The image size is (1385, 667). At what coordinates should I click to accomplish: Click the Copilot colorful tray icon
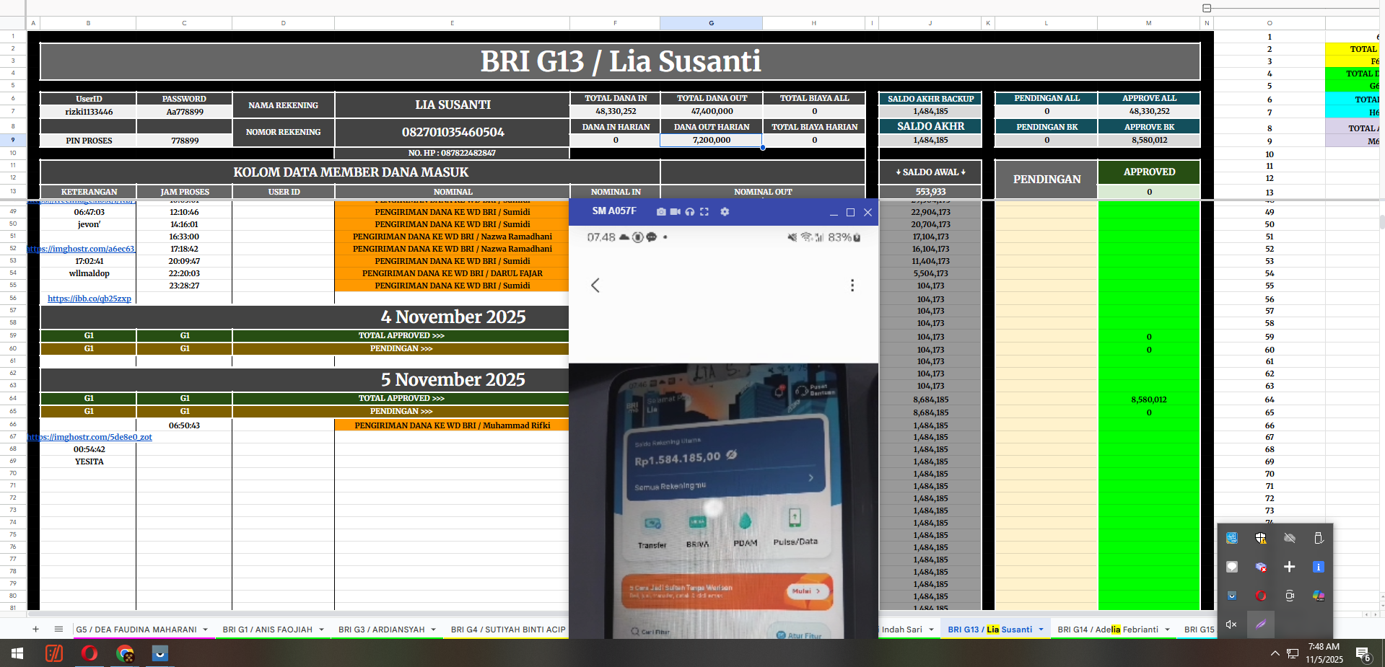(1319, 596)
